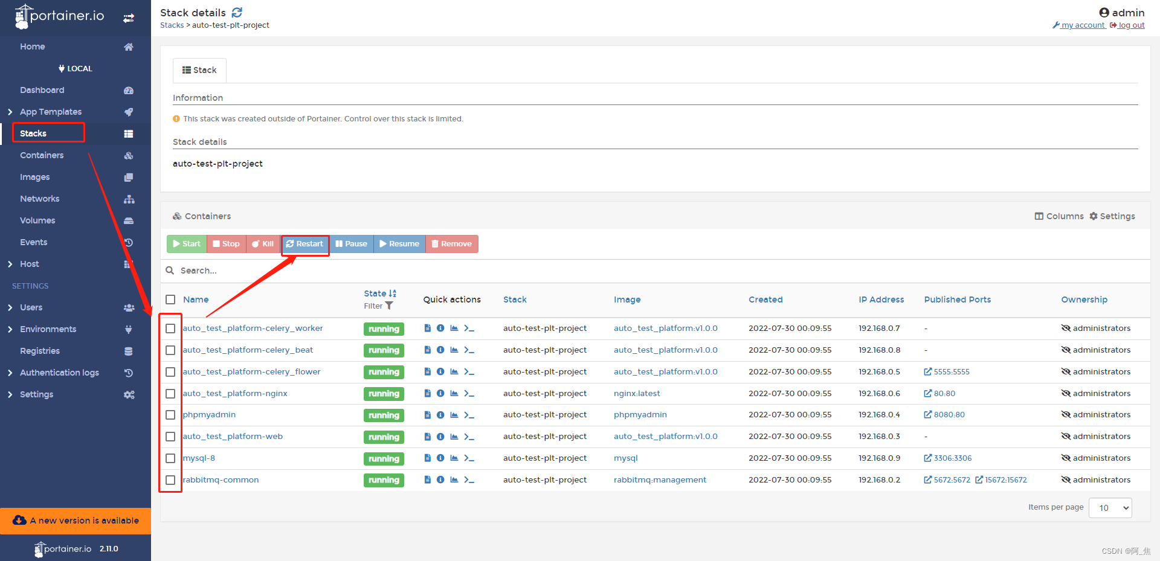Open logs icon for auto_test_platform-celery_worker

tap(428, 328)
